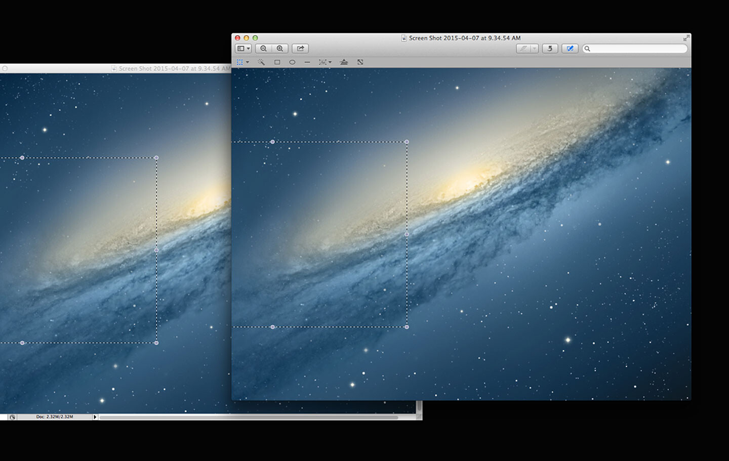
Task: Click the background window's vertical scrollbar
Action: click(x=419, y=406)
